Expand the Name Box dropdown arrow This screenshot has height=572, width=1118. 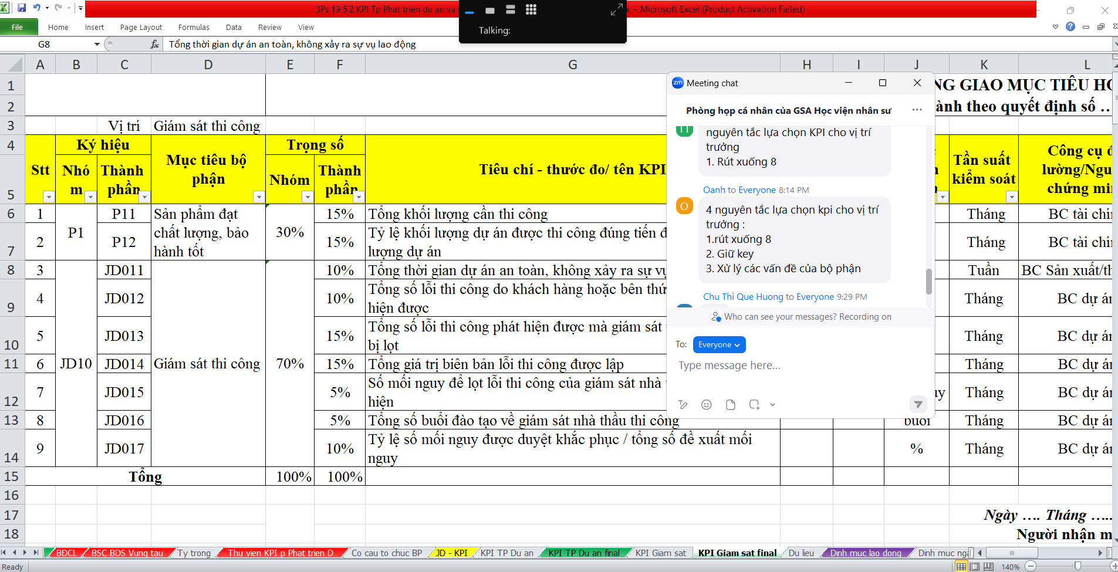pyautogui.click(x=97, y=45)
